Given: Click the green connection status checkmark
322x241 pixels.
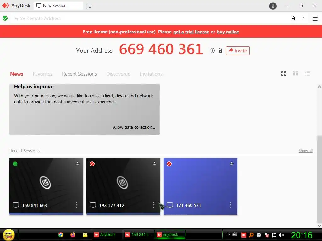Looking at the screenshot, I should (x=5, y=18).
